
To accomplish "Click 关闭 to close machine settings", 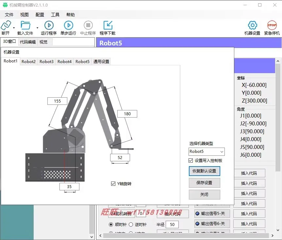I will coord(205,195).
